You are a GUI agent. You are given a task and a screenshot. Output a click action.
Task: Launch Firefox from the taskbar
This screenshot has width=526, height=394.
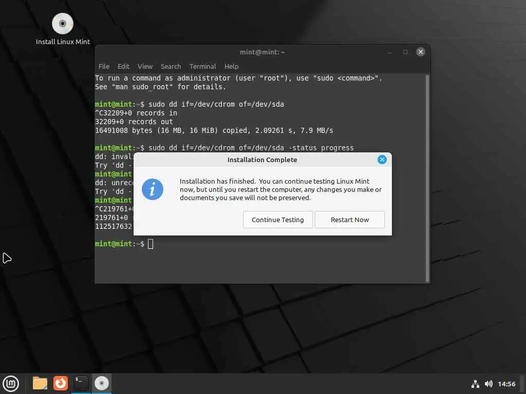click(x=61, y=383)
